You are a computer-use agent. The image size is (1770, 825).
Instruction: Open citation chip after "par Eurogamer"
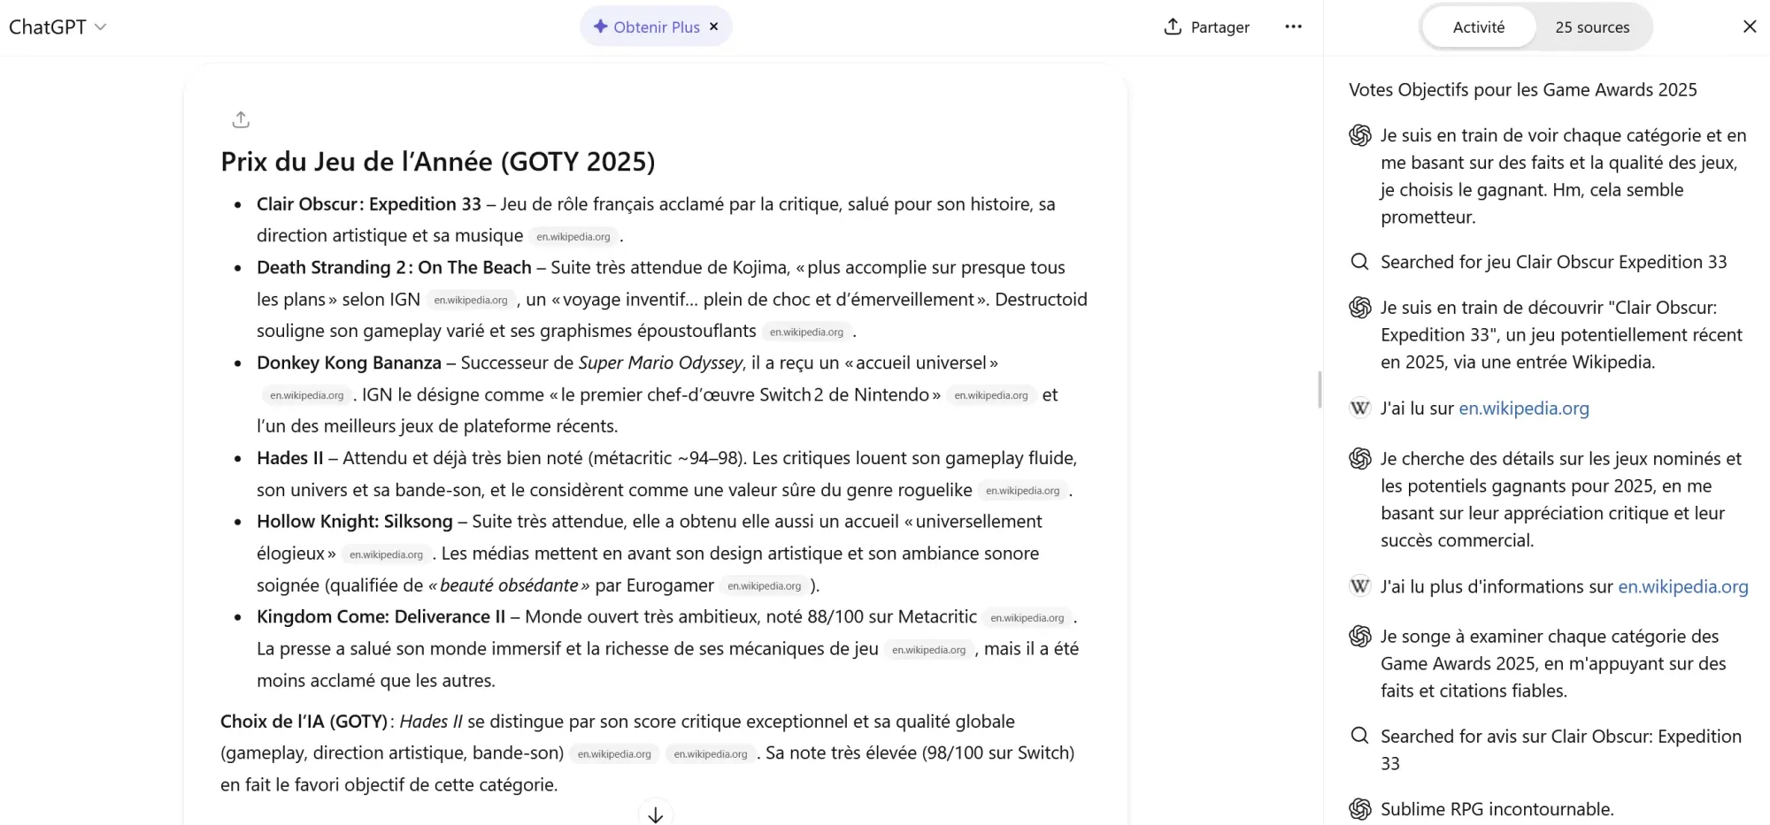[764, 586]
